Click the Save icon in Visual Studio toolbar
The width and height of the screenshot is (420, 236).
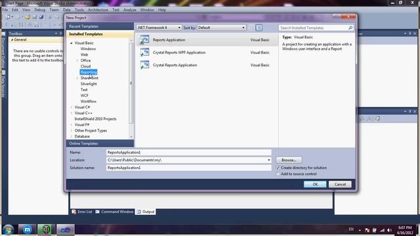pos(35,17)
